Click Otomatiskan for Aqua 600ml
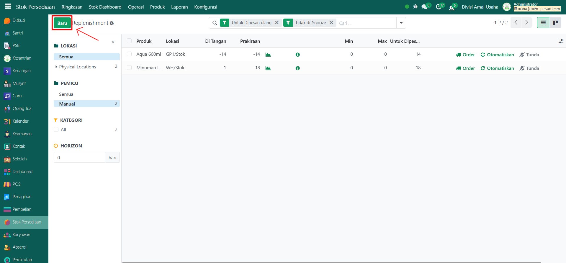The width and height of the screenshot is (566, 263). (497, 55)
